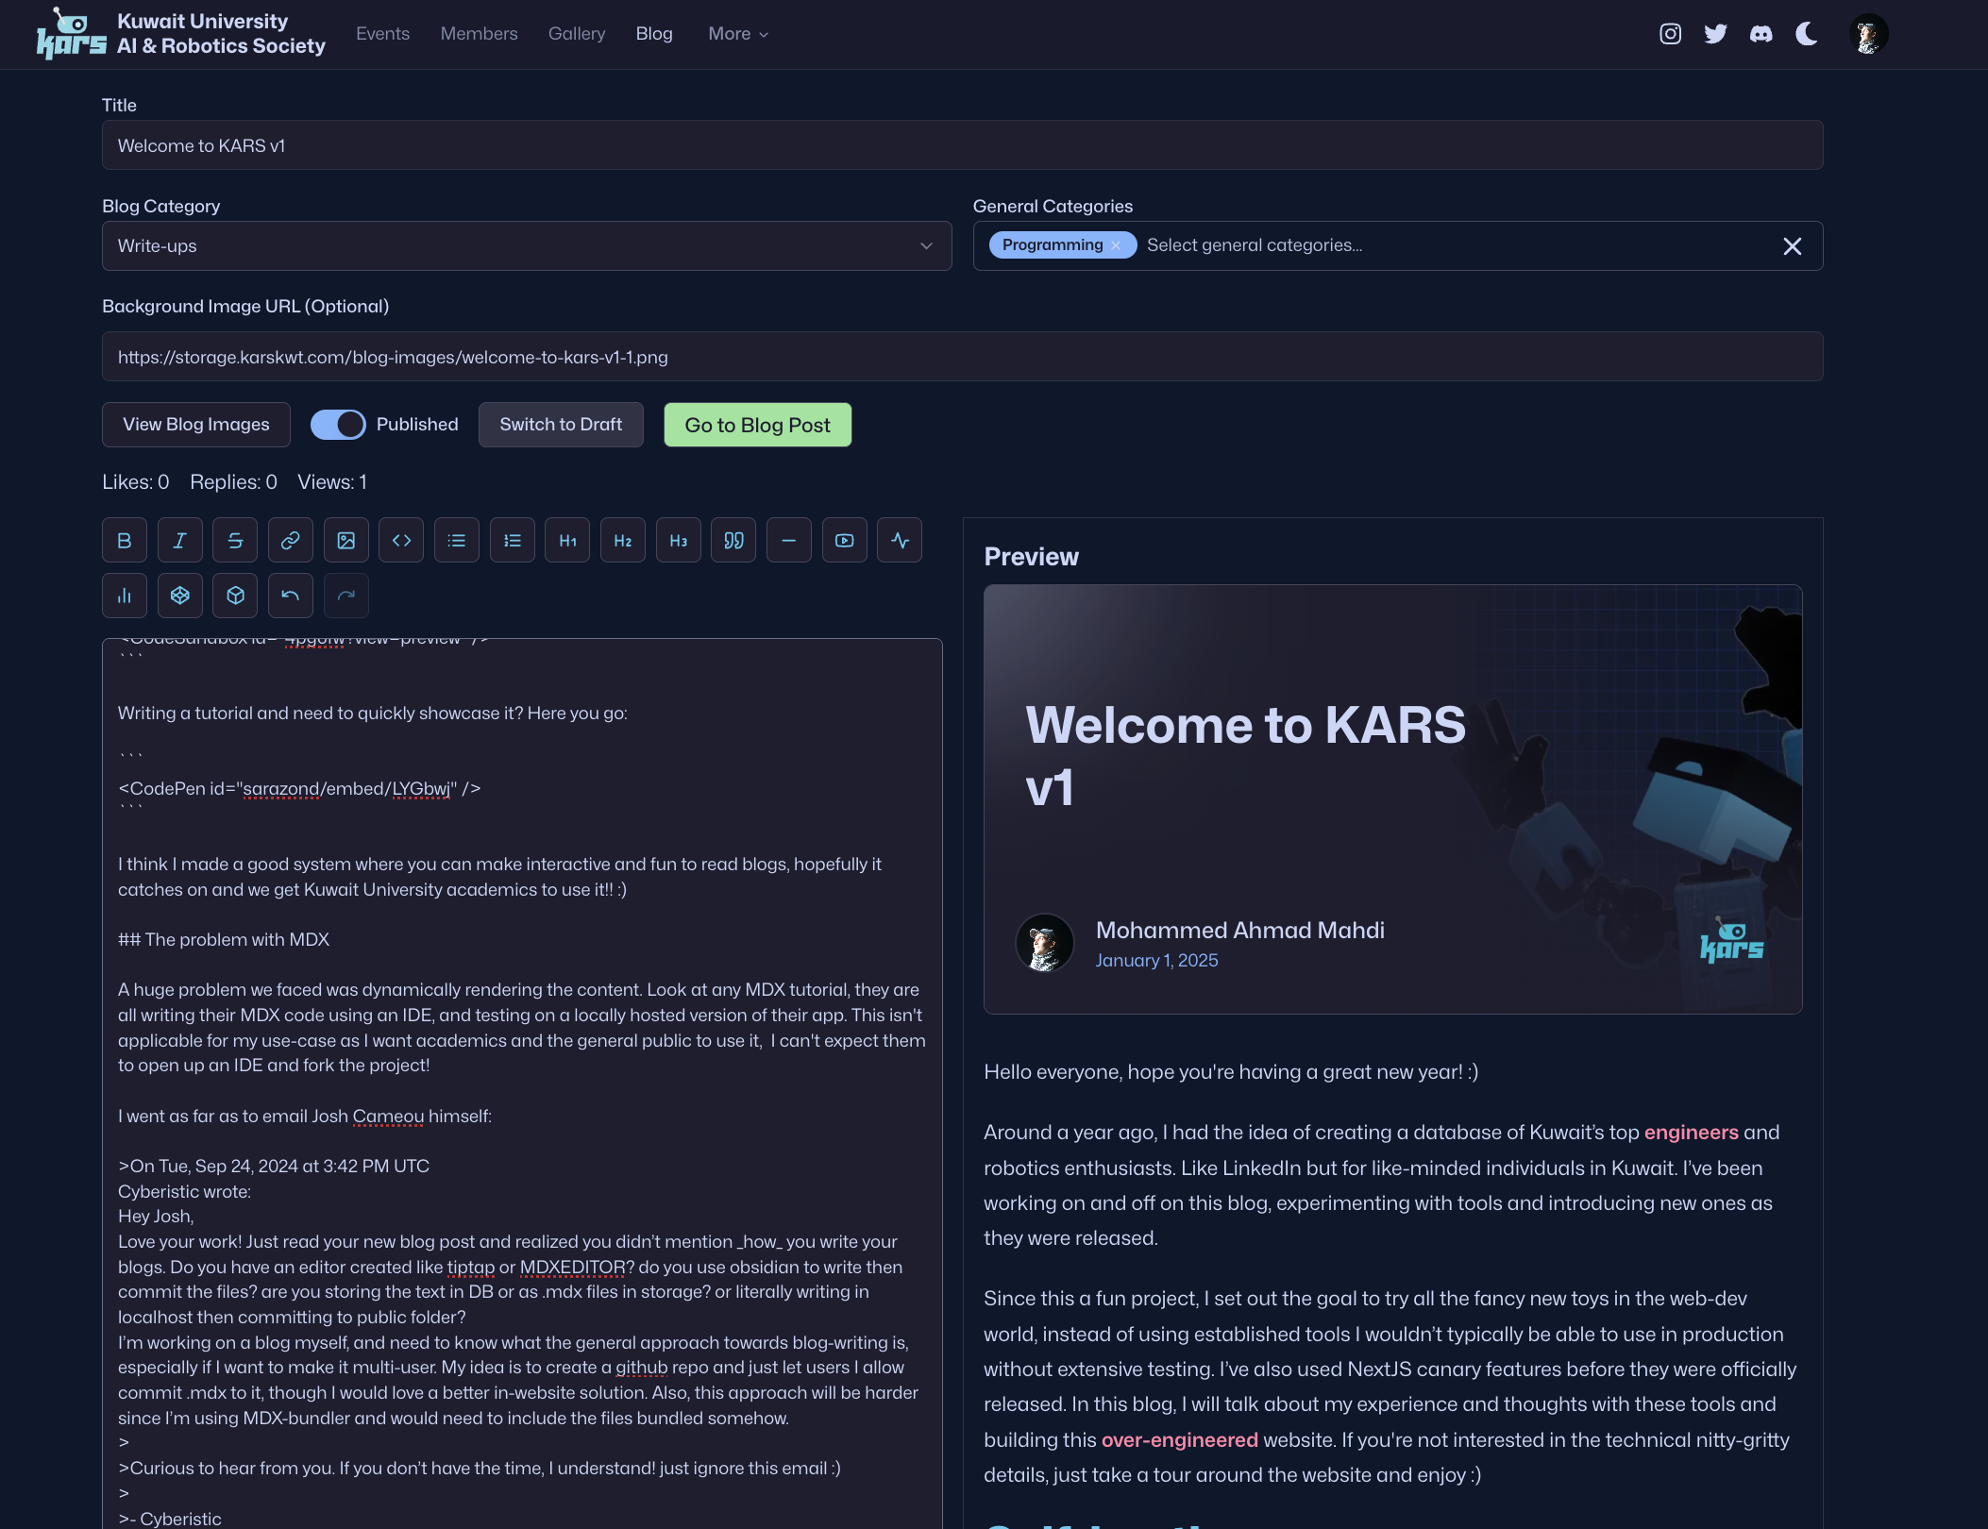
Task: Go to the Events page
Action: (382, 34)
